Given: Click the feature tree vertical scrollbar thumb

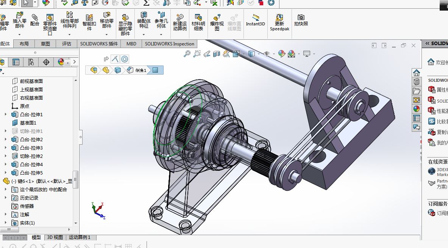Looking at the screenshot, I should 75,179.
